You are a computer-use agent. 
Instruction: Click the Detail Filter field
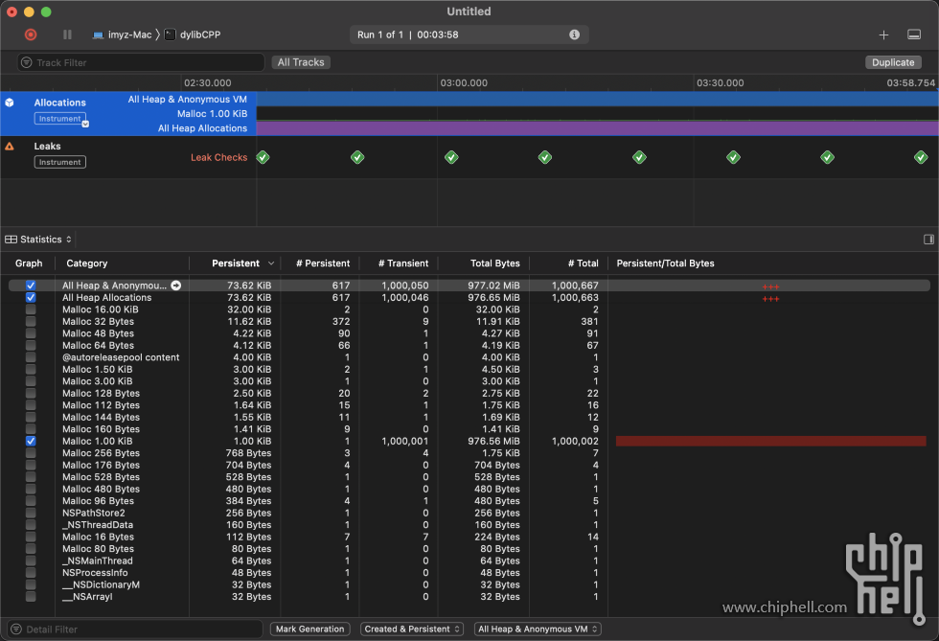tap(135, 629)
